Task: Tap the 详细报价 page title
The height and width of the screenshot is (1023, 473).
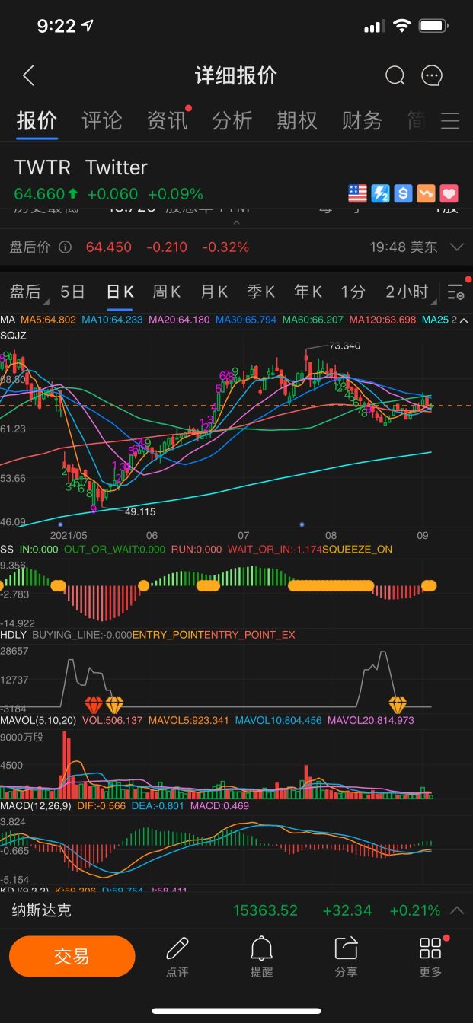Action: point(236,75)
